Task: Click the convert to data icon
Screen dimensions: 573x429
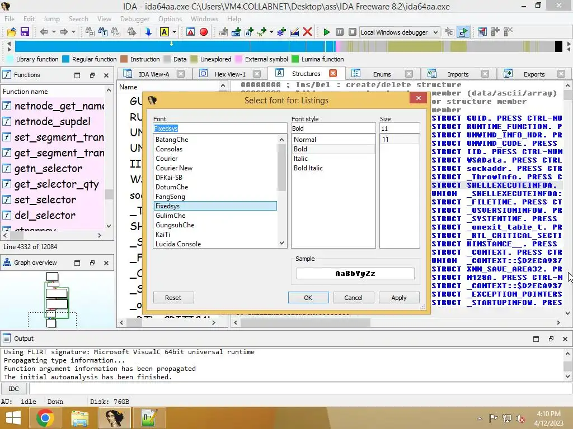Action: tap(236, 32)
